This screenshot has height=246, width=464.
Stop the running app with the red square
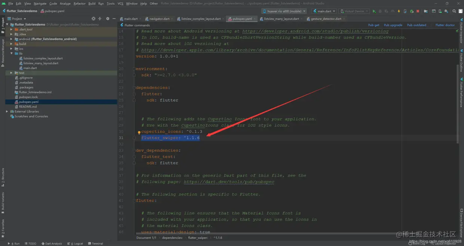[418, 11]
